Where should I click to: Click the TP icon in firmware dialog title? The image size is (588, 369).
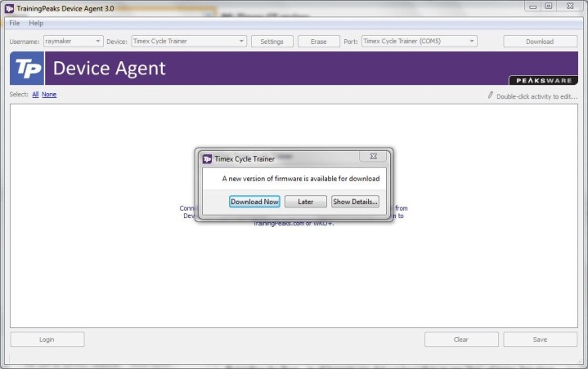coord(207,159)
